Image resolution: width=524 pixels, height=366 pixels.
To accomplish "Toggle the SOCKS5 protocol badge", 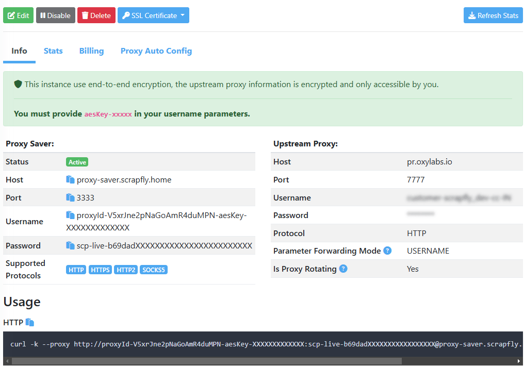I will (153, 269).
